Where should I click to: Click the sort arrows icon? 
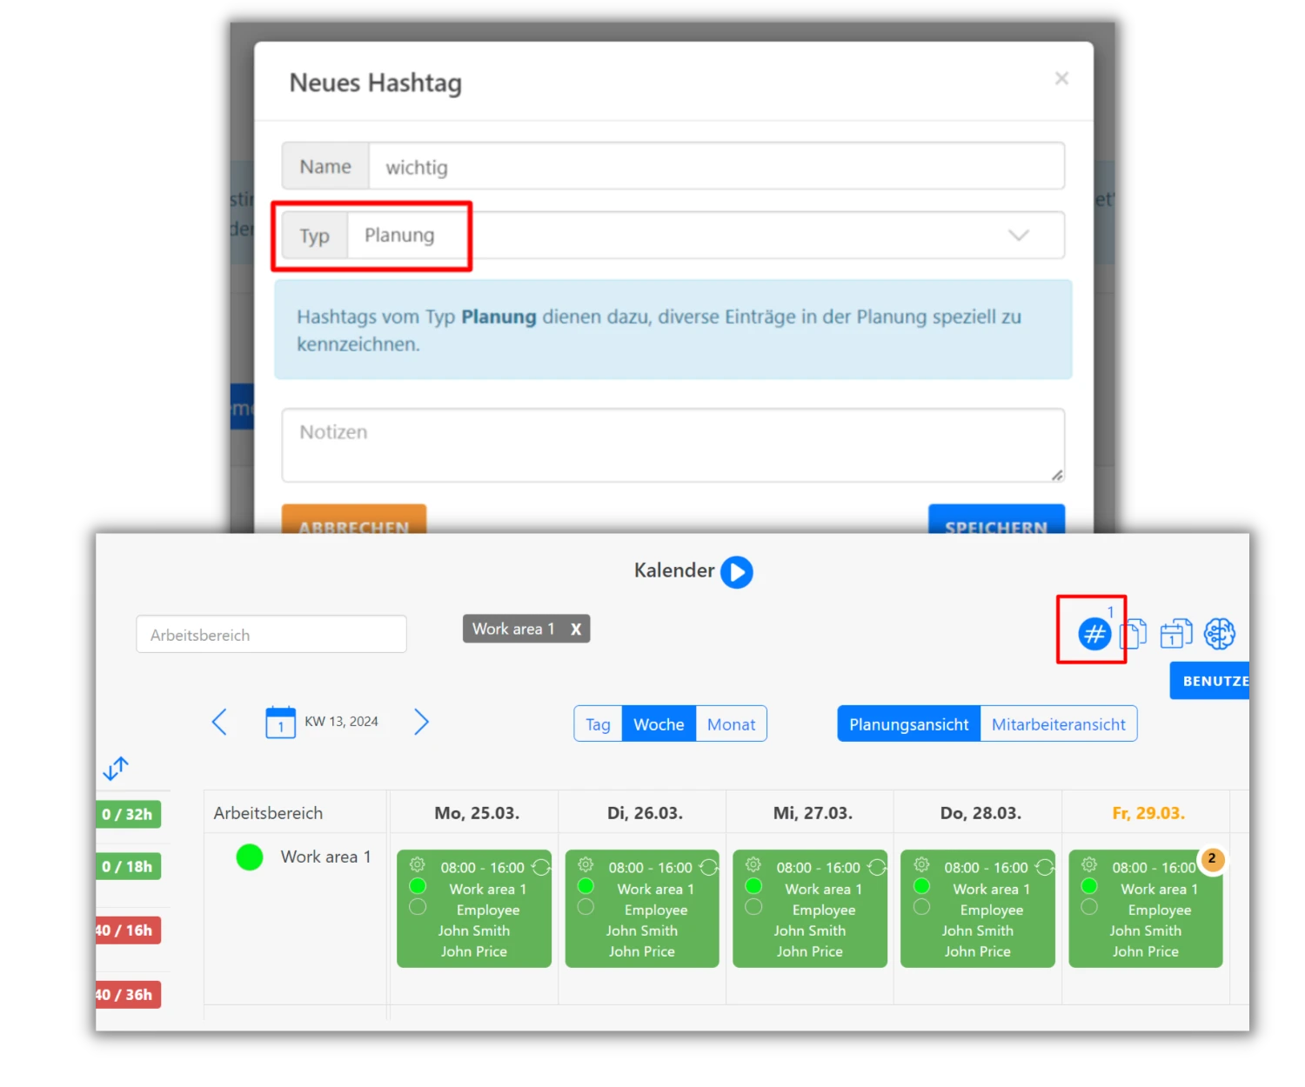click(x=116, y=768)
